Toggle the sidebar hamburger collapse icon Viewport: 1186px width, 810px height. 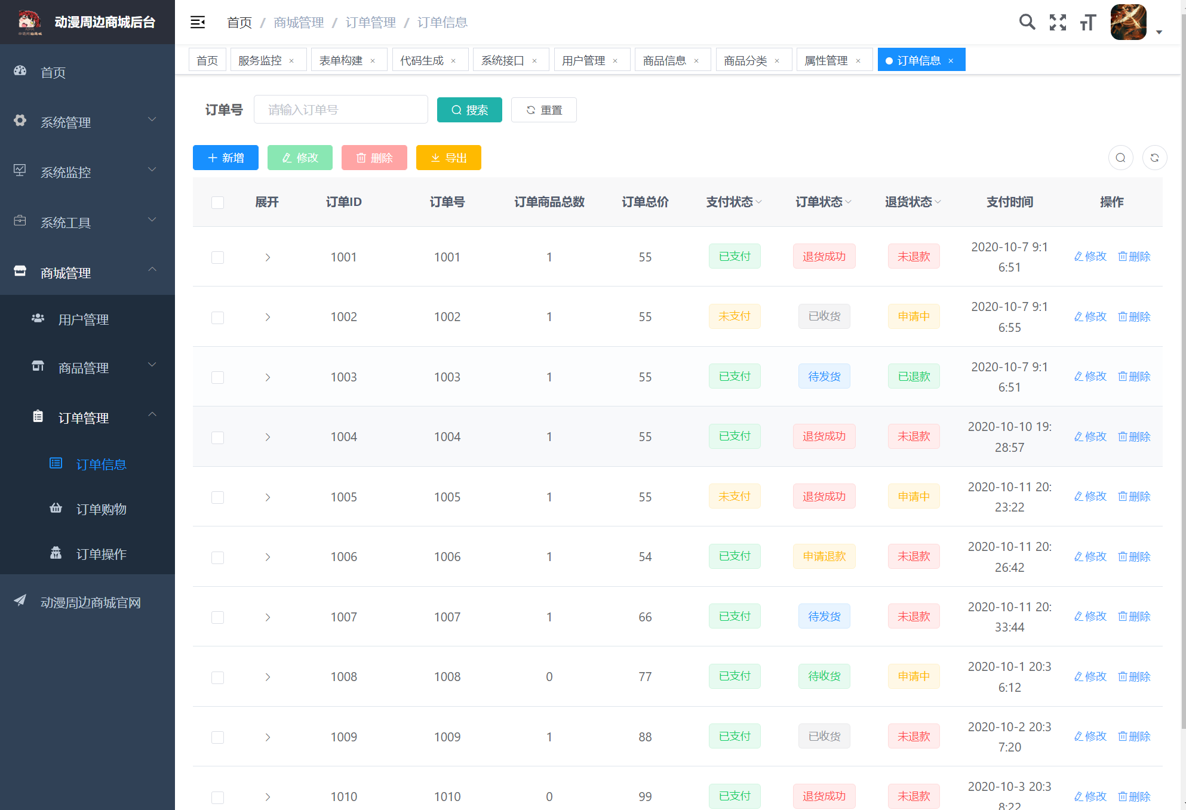tap(198, 23)
